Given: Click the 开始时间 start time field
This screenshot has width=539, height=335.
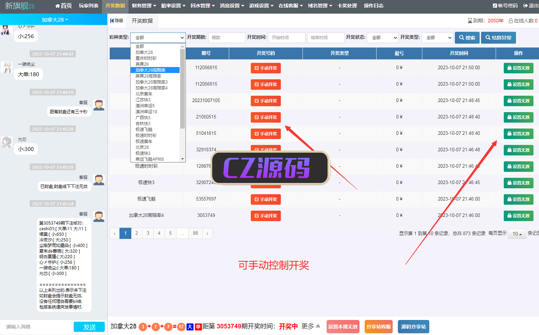Looking at the screenshot, I should tap(286, 38).
